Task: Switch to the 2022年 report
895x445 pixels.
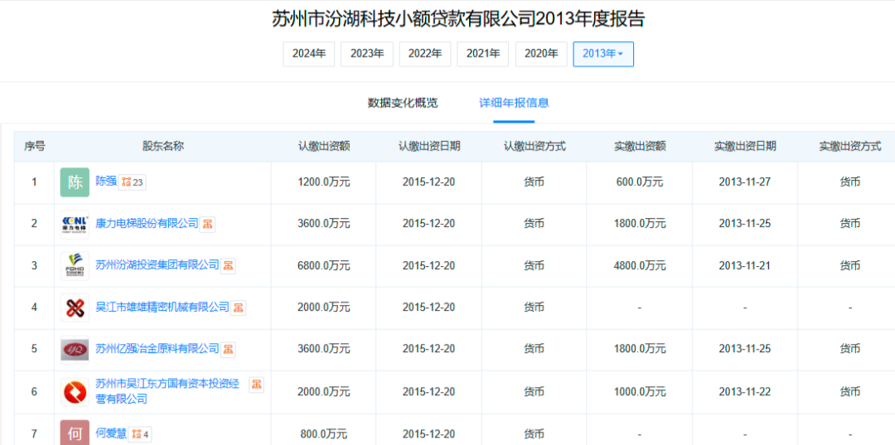Action: point(425,54)
